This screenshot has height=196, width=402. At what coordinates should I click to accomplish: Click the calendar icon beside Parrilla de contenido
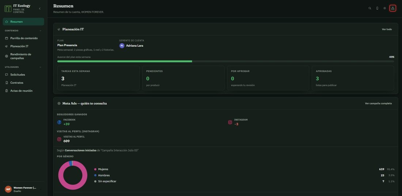(7, 38)
